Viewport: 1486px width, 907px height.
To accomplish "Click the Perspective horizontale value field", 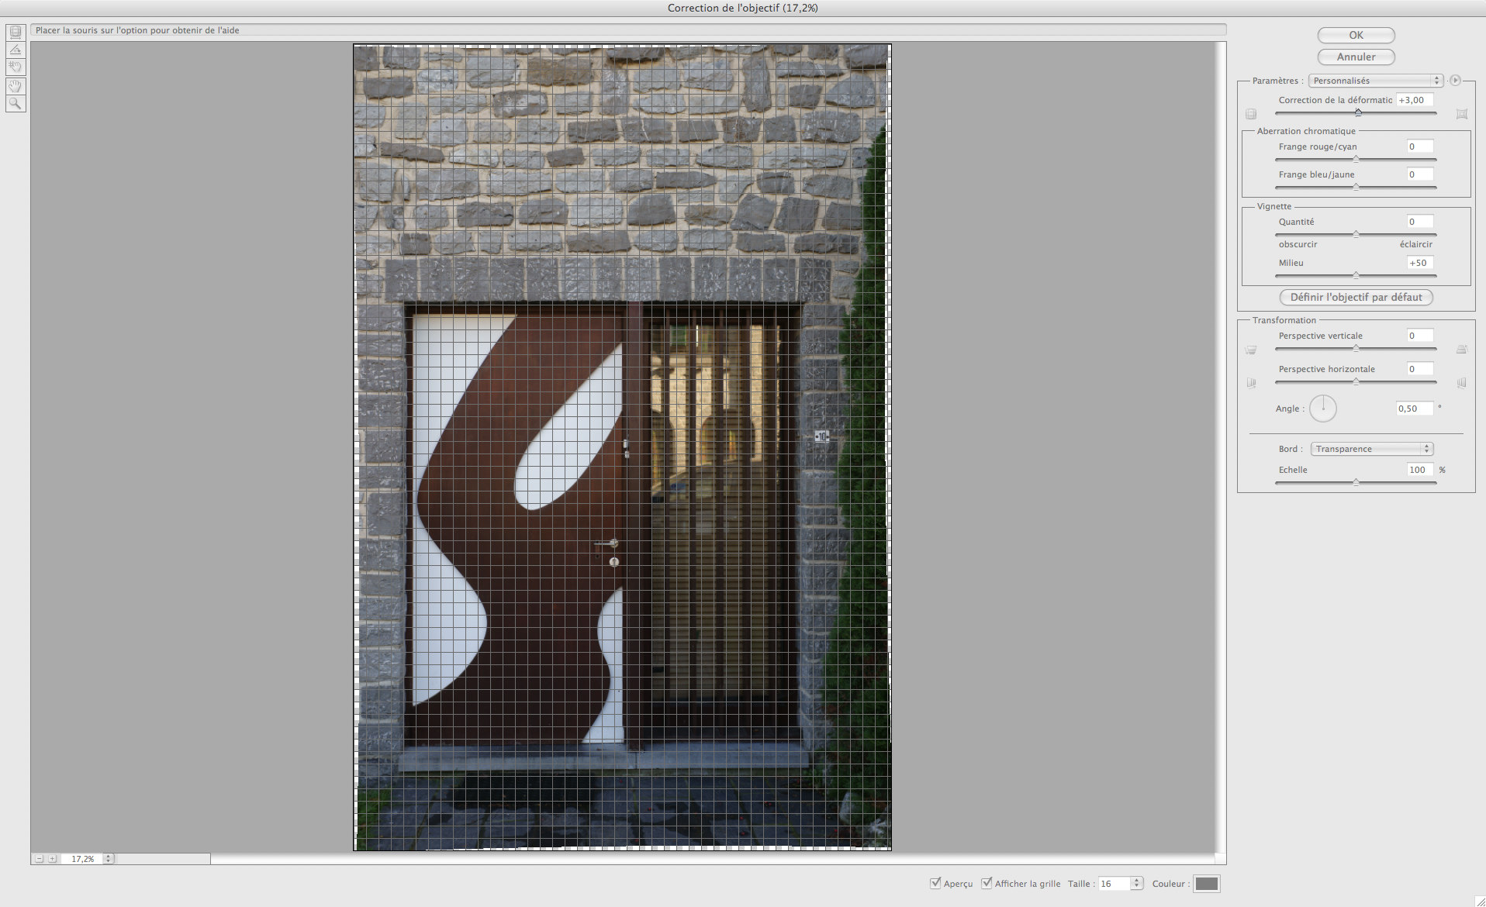I will (x=1420, y=369).
